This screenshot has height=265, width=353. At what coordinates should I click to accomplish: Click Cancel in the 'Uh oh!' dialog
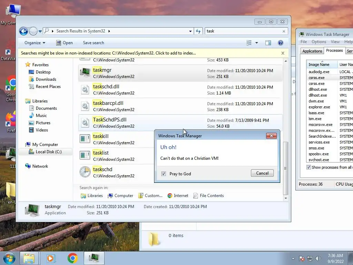[x=262, y=173]
